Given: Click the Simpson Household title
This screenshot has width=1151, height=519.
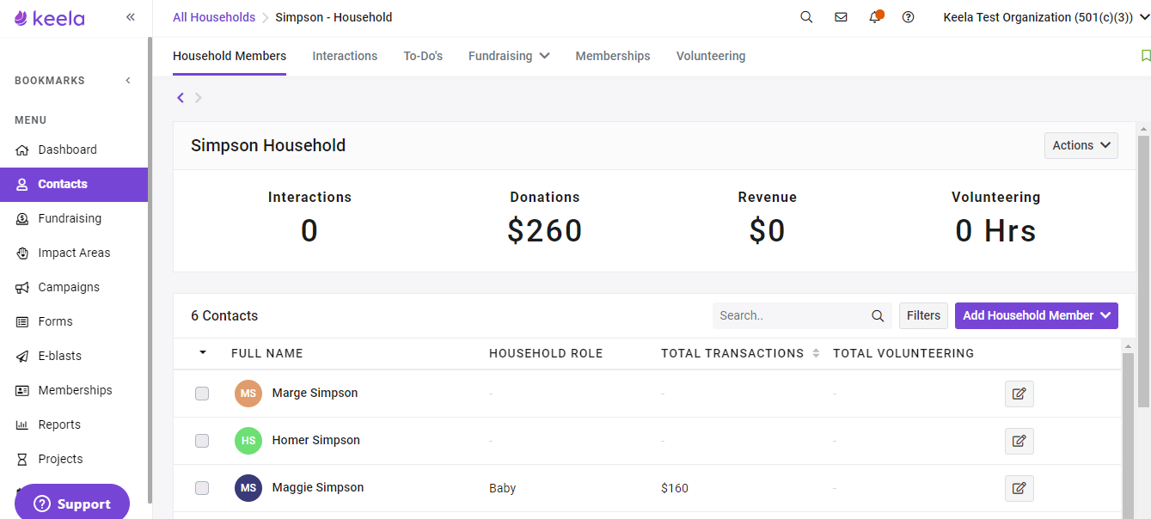Looking at the screenshot, I should coord(268,145).
